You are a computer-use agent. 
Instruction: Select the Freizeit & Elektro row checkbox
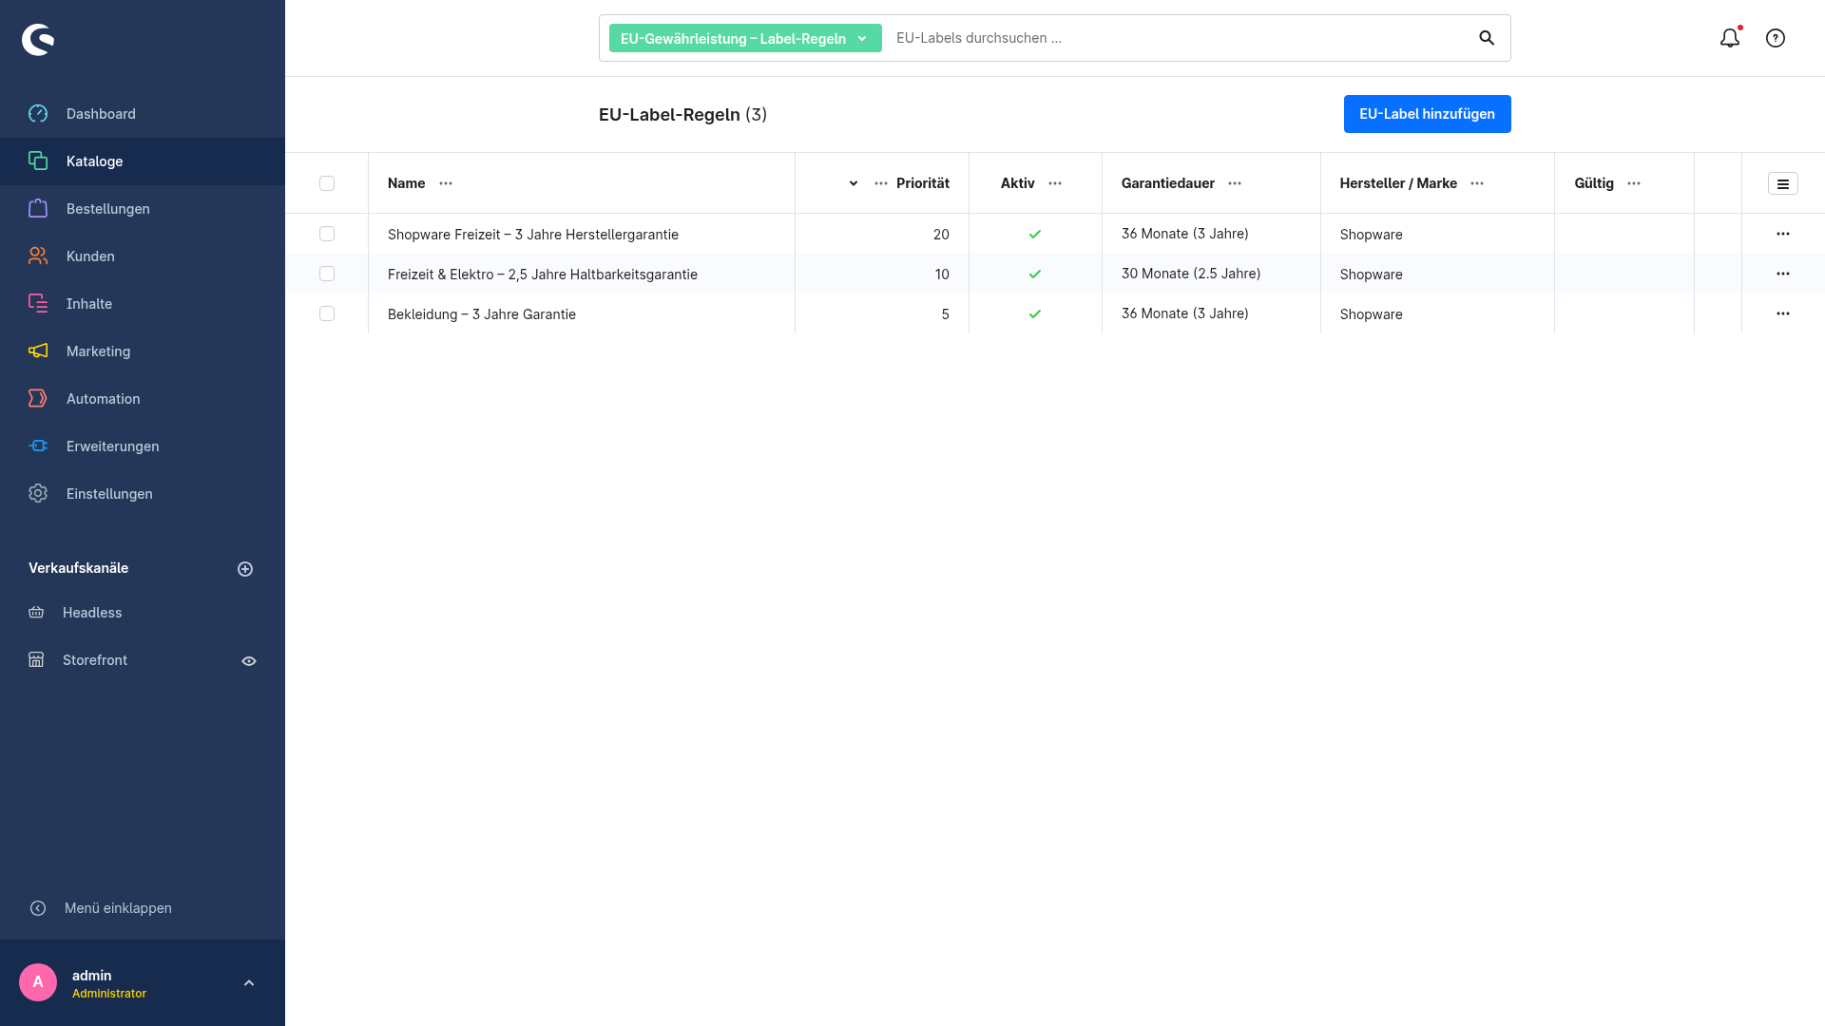tap(327, 274)
